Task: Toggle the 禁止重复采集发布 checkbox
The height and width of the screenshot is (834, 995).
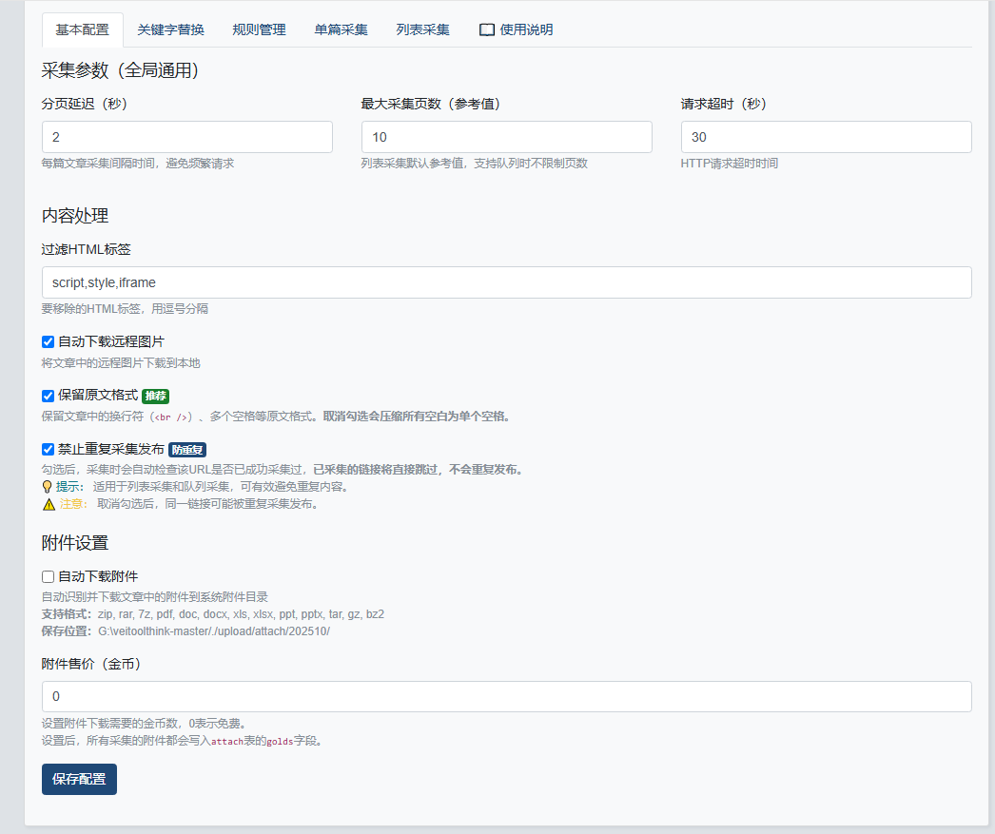Action: coord(49,450)
